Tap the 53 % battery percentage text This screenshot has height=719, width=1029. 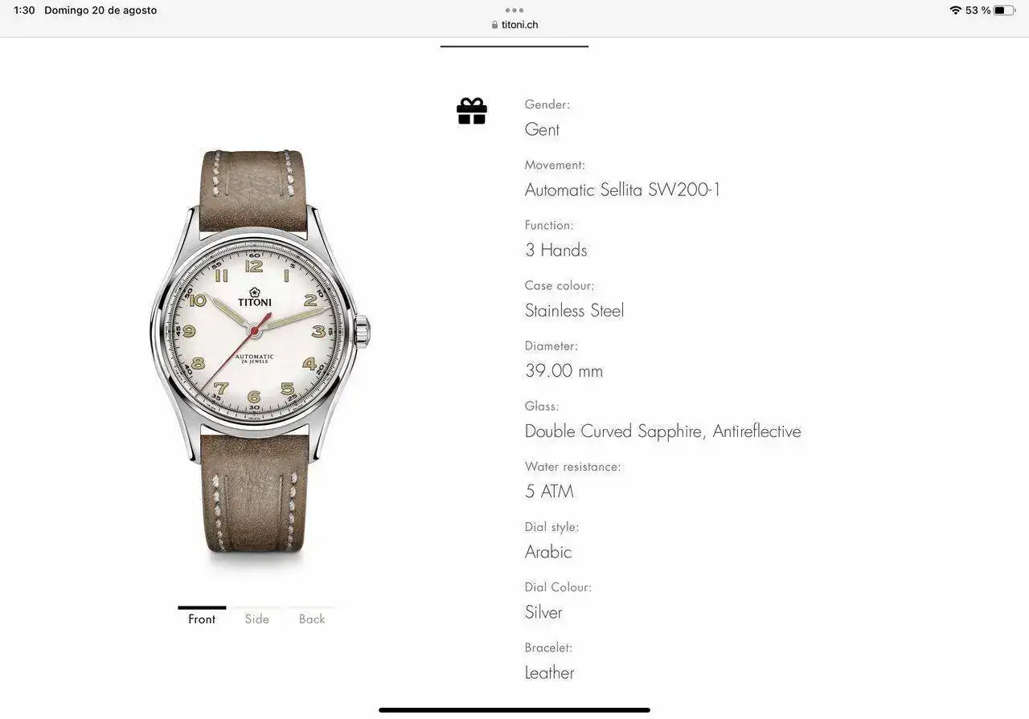(978, 10)
